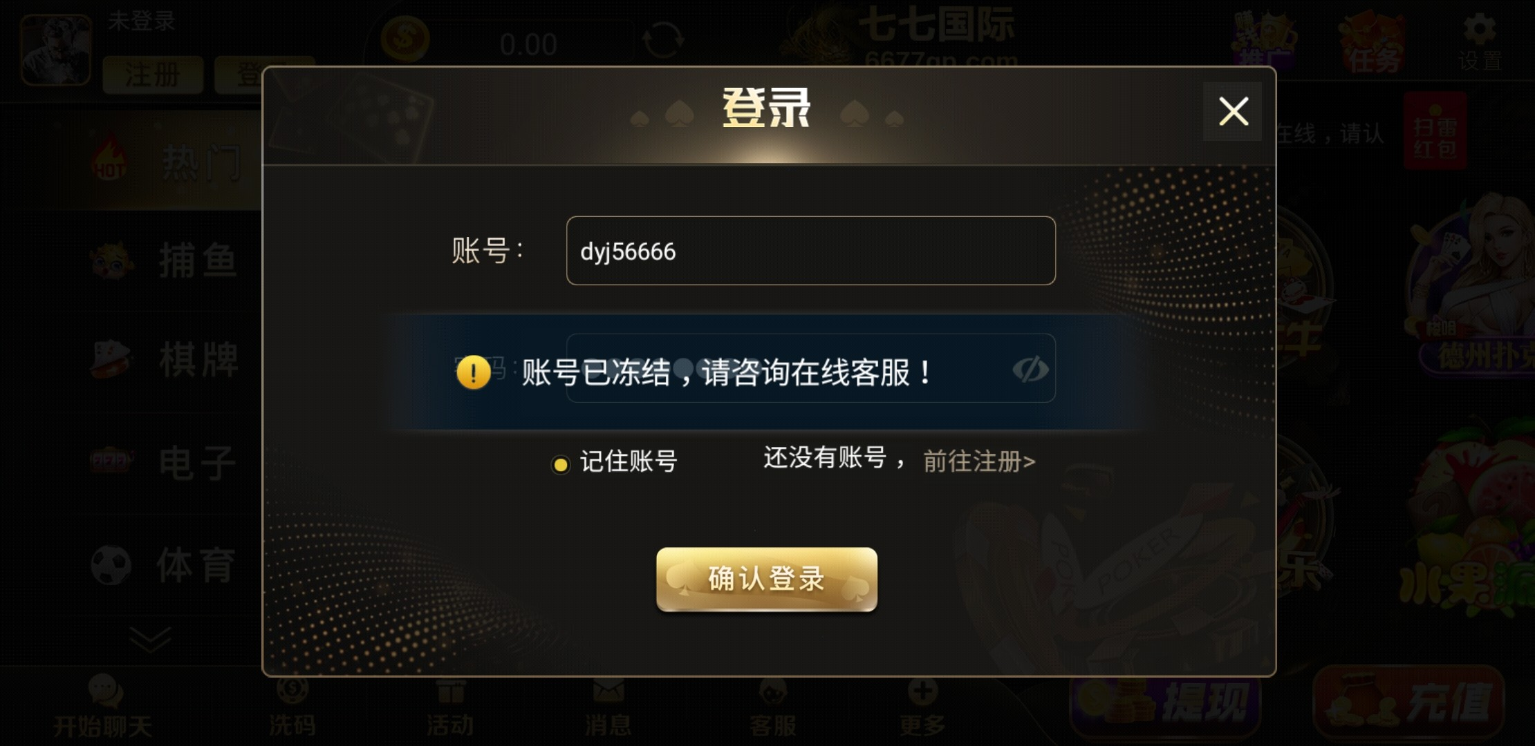The height and width of the screenshot is (746, 1535).
Task: Open the 任务 tasks icon
Action: point(1372,43)
